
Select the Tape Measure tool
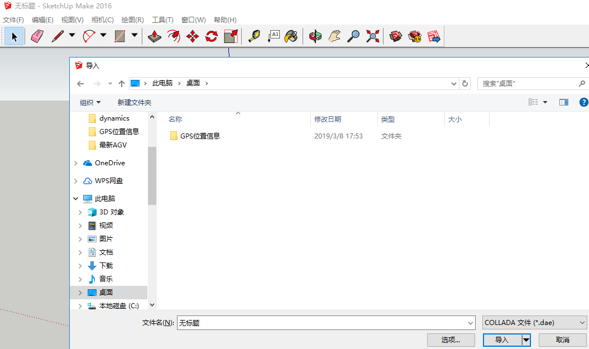click(255, 36)
